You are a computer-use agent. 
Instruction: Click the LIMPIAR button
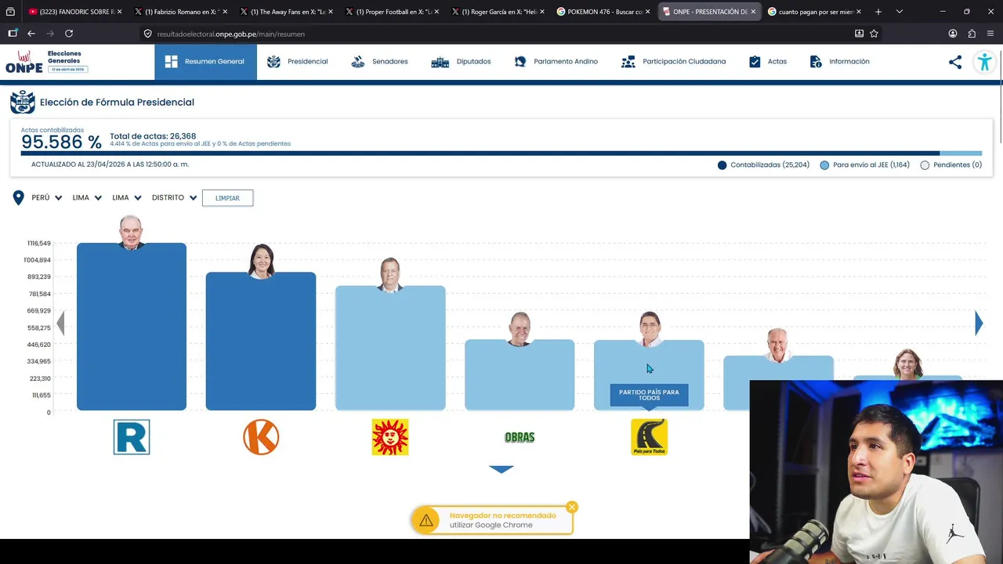[227, 197]
